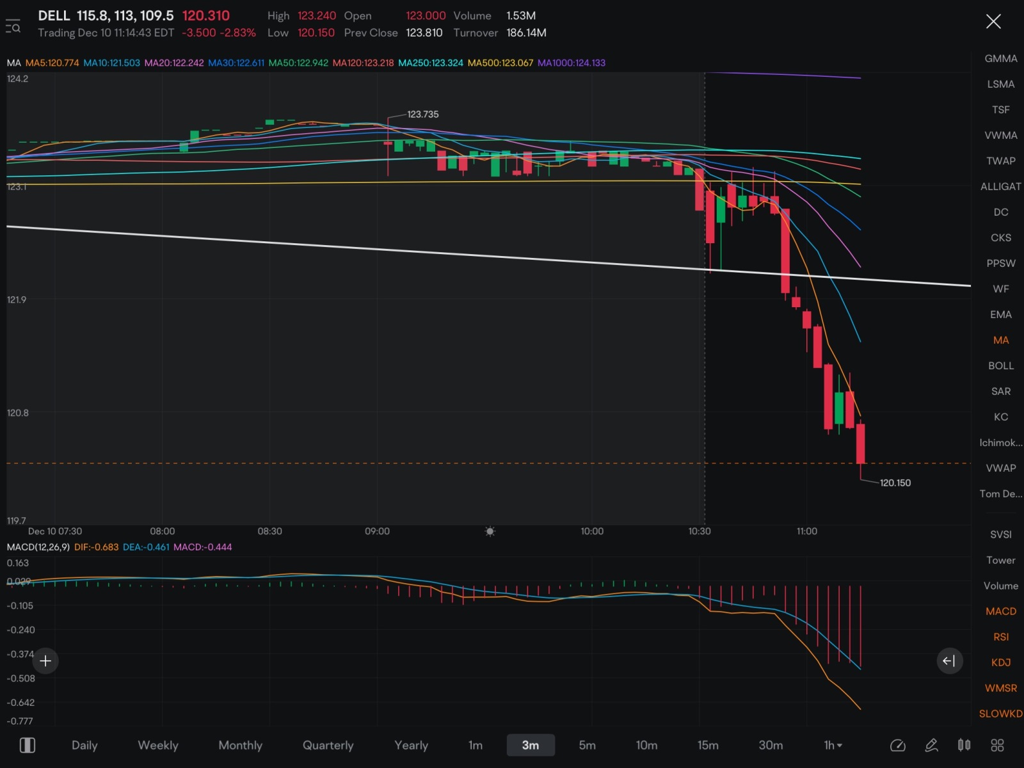This screenshot has width=1024, height=768.
Task: Open the gauge indicator icon
Action: pyautogui.click(x=898, y=745)
